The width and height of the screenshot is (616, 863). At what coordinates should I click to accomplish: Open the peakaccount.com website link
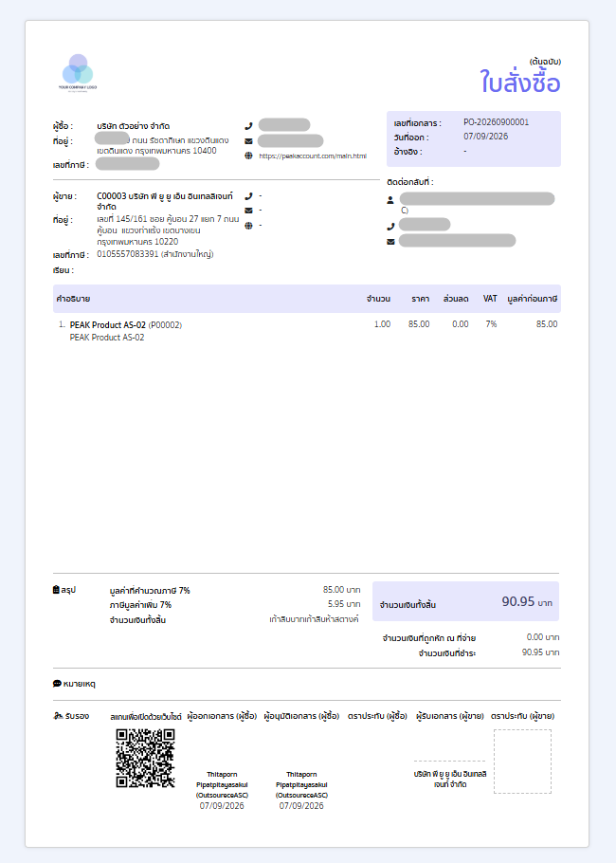pyautogui.click(x=313, y=156)
